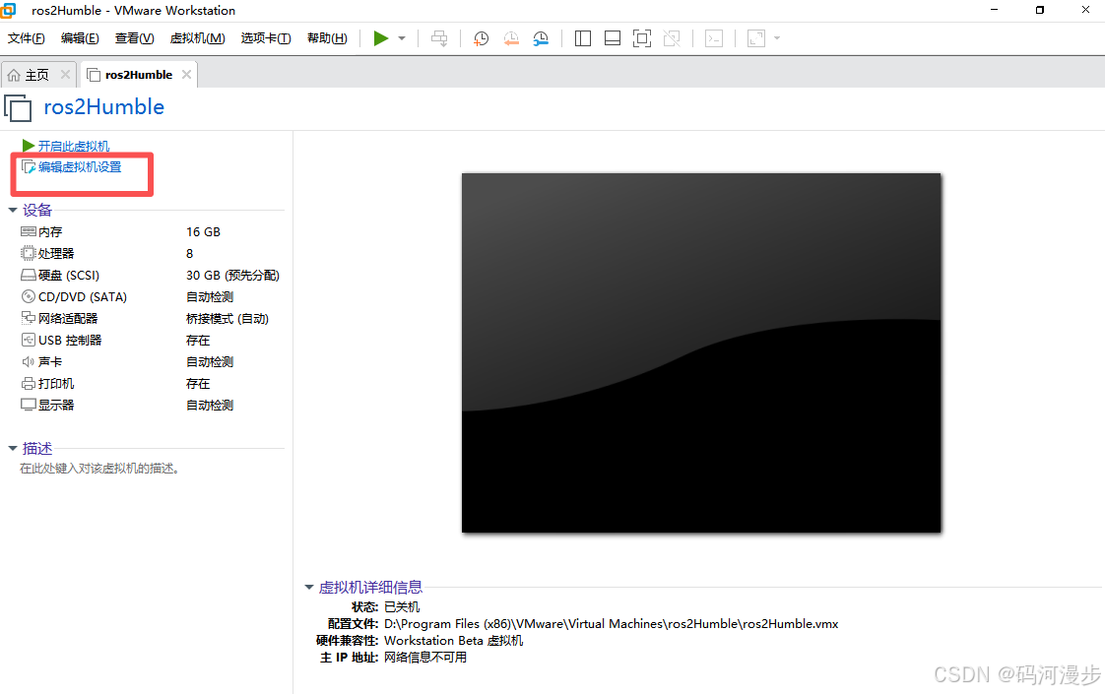1105x694 pixels.
Task: Collapse the 虚拟机详细信息 section
Action: pos(308,587)
